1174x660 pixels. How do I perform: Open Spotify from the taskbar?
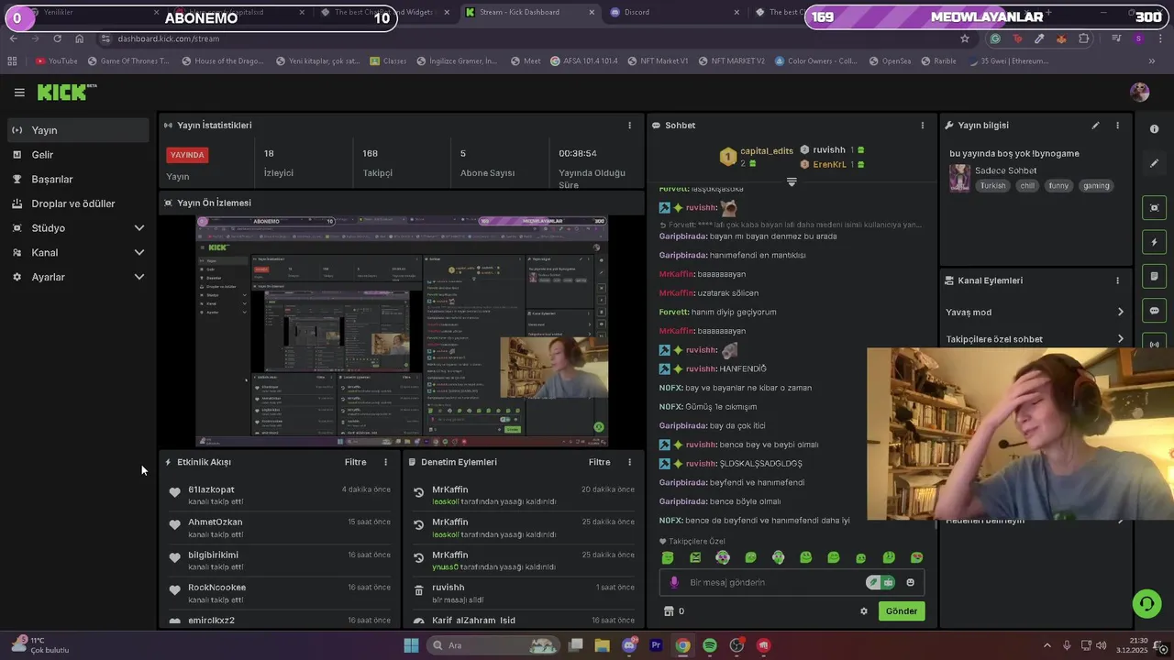(710, 645)
